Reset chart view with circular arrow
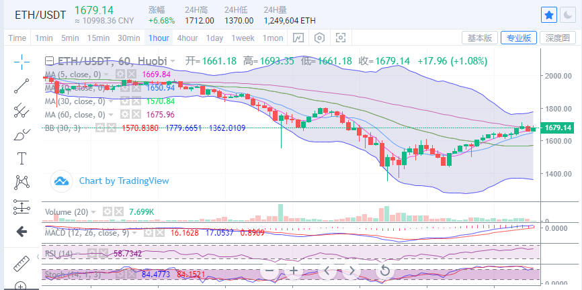 pyautogui.click(x=385, y=271)
